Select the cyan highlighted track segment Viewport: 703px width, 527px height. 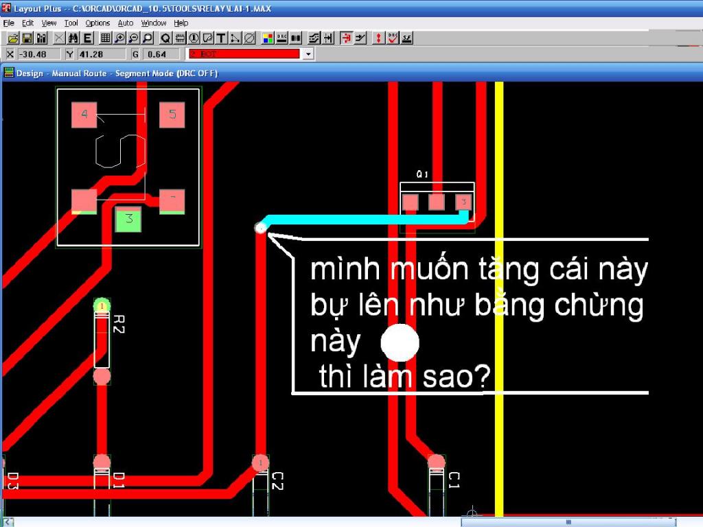365,220
